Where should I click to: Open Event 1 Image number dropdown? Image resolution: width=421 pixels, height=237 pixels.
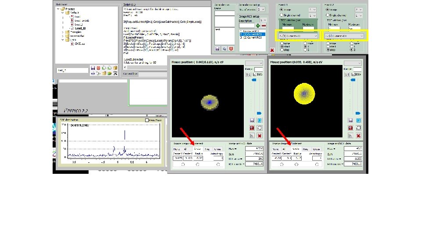(x=313, y=9)
